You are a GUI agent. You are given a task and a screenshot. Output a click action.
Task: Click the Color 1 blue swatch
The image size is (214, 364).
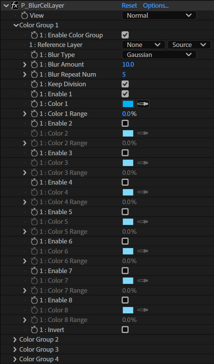point(128,104)
